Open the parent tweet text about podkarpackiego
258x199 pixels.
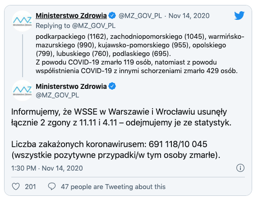click(x=140, y=54)
